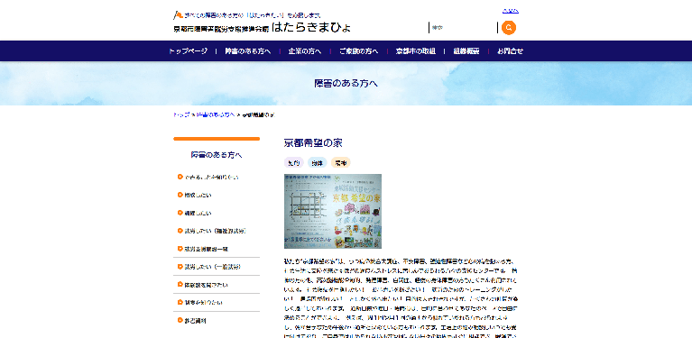Open ご家族の方へ menu item
The height and width of the screenshot is (338, 692).
click(358, 51)
